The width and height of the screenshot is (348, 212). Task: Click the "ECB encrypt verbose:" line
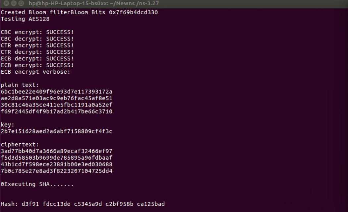point(35,72)
